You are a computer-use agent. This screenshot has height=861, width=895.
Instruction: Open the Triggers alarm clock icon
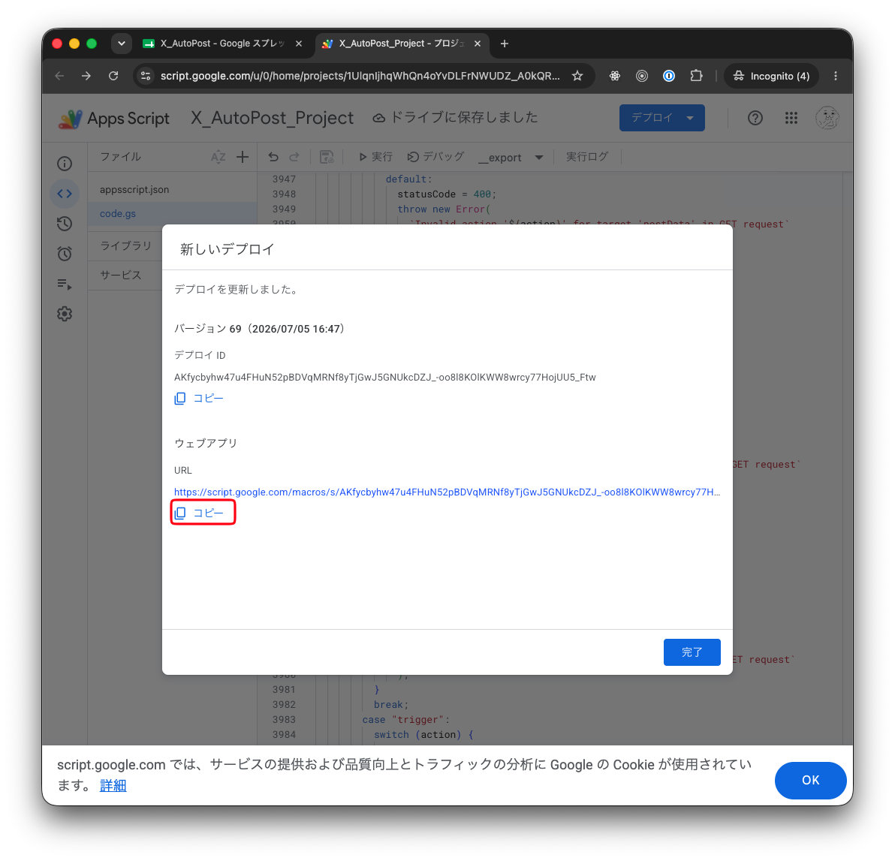coord(65,253)
